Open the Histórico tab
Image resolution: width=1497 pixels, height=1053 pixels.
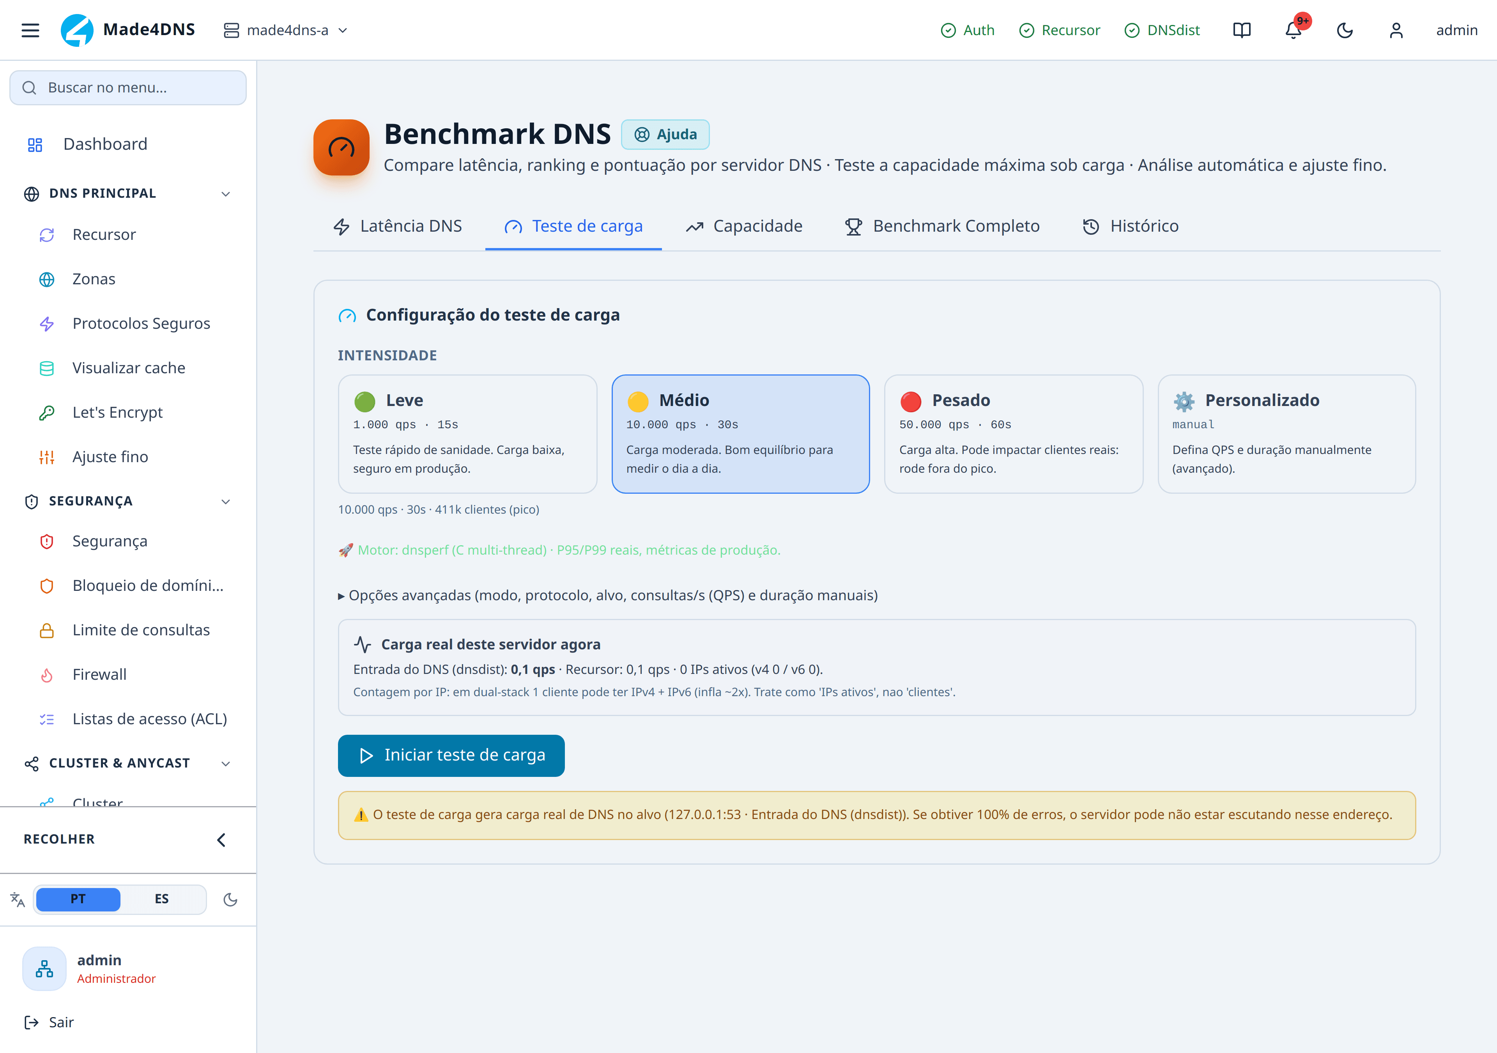[1131, 226]
